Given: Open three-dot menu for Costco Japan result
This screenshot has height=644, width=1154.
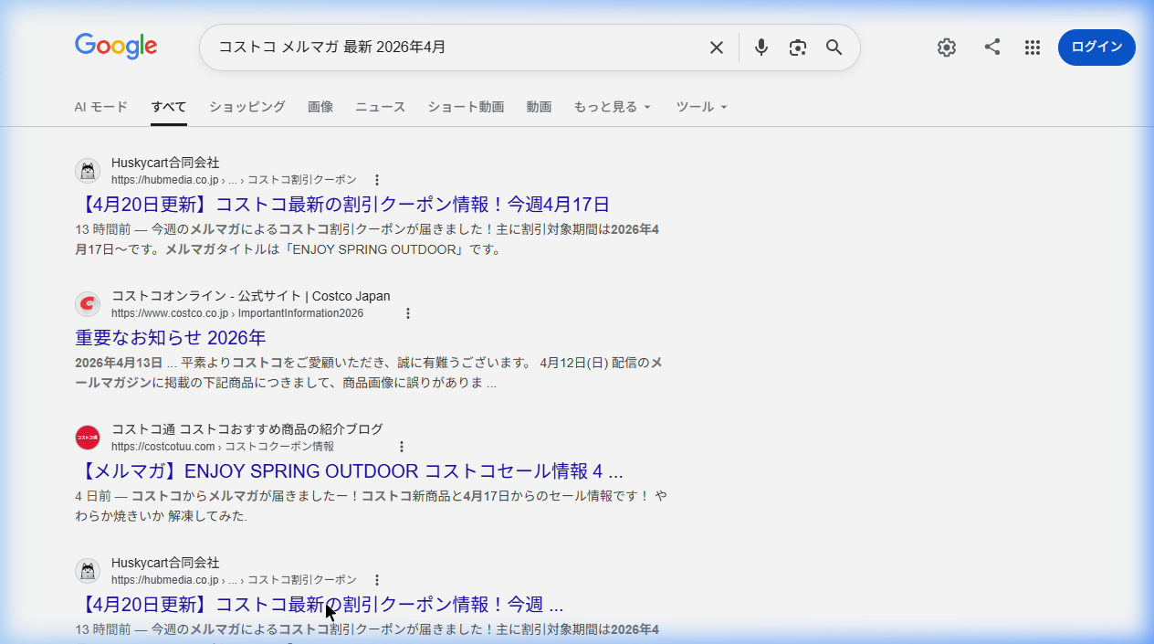Looking at the screenshot, I should coord(408,313).
